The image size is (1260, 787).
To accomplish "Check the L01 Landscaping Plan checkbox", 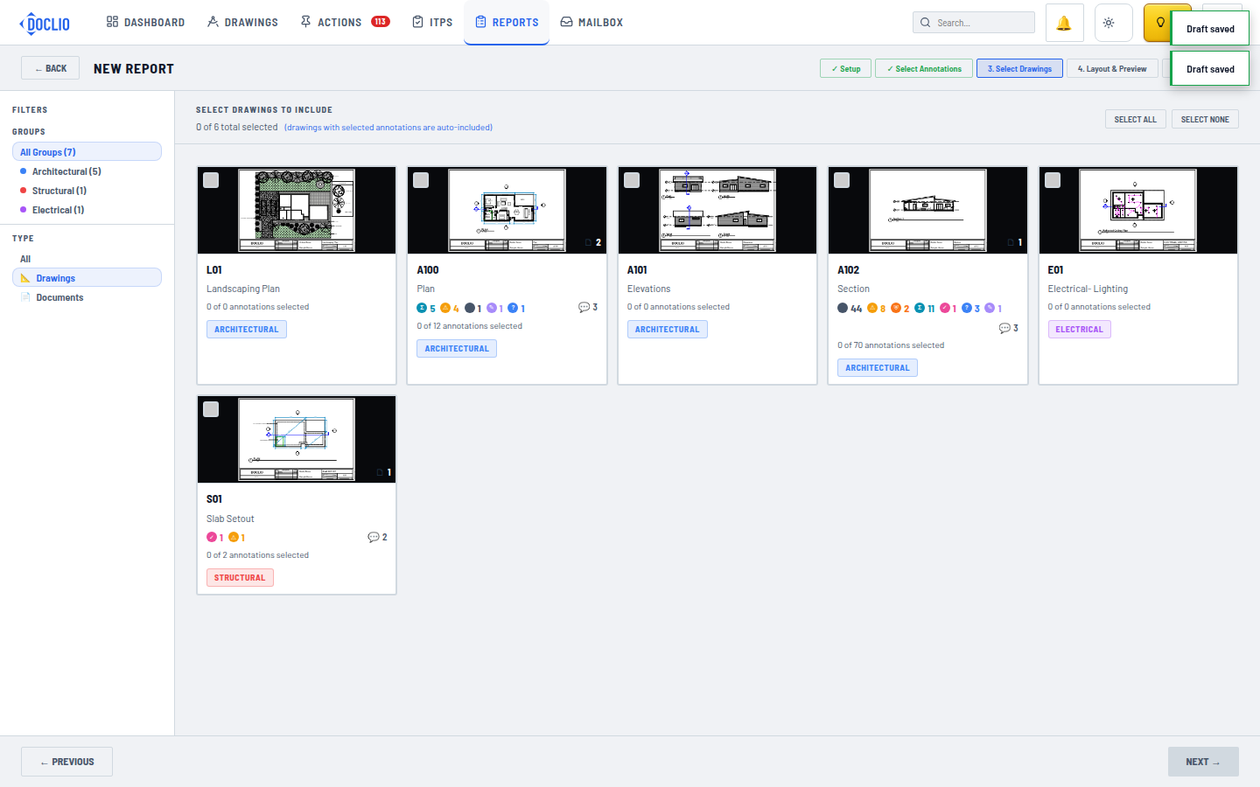I will tap(211, 180).
